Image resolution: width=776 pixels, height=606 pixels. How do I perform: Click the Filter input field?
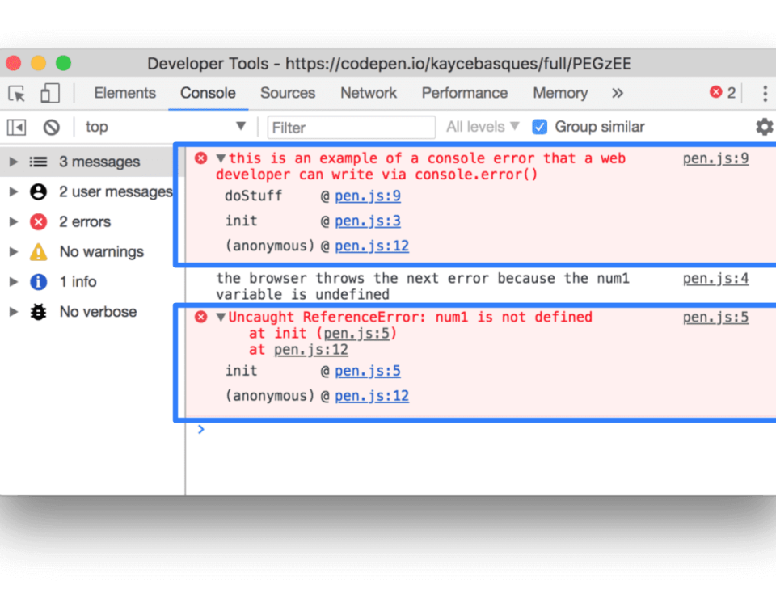(x=351, y=127)
